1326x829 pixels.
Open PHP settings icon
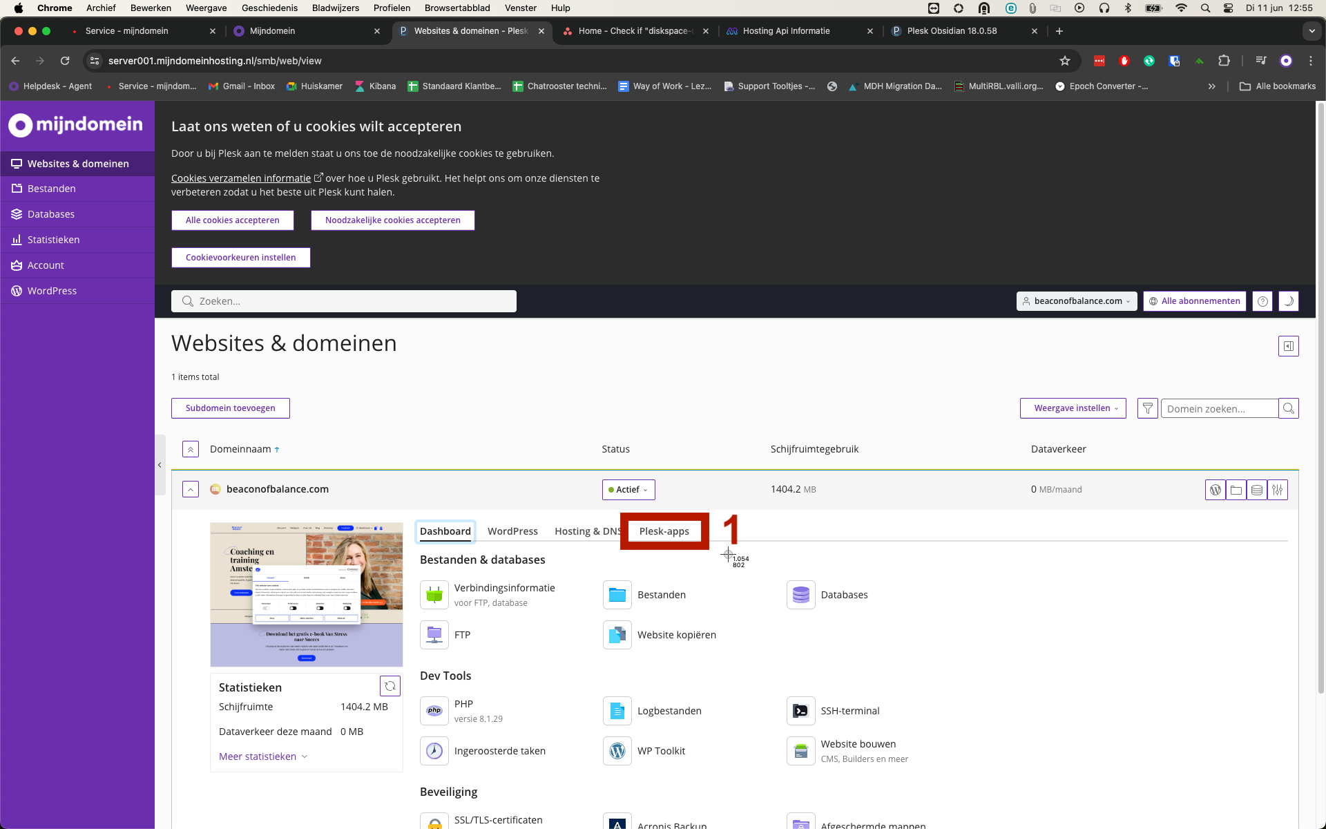pyautogui.click(x=434, y=711)
